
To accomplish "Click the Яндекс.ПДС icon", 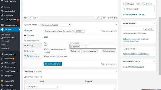I will tap(2, 81).
